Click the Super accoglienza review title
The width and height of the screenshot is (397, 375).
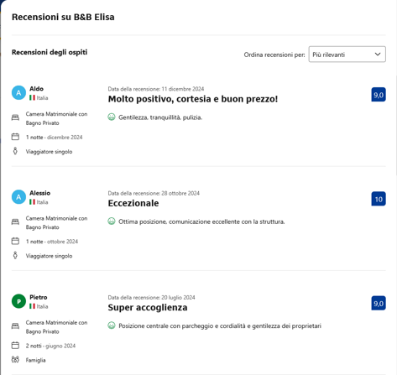tap(148, 308)
